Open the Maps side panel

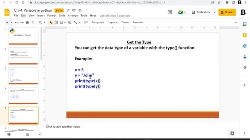click(x=245, y=68)
